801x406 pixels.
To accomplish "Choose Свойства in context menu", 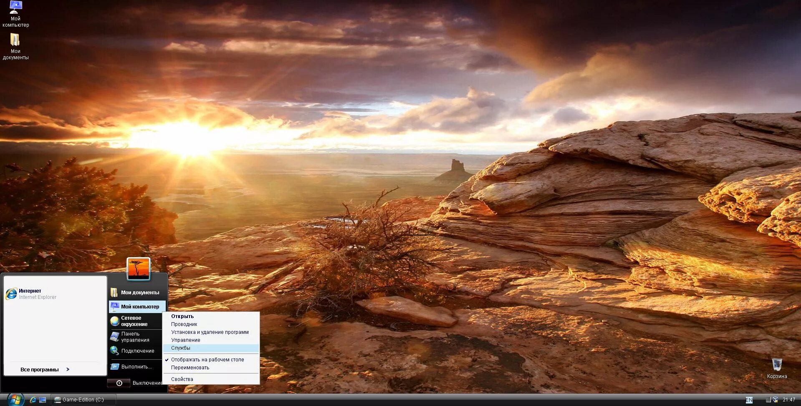I will click(211, 379).
